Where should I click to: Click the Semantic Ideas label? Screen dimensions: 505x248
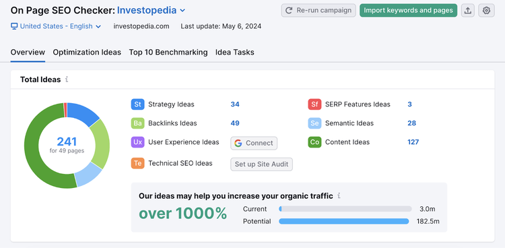(349, 123)
